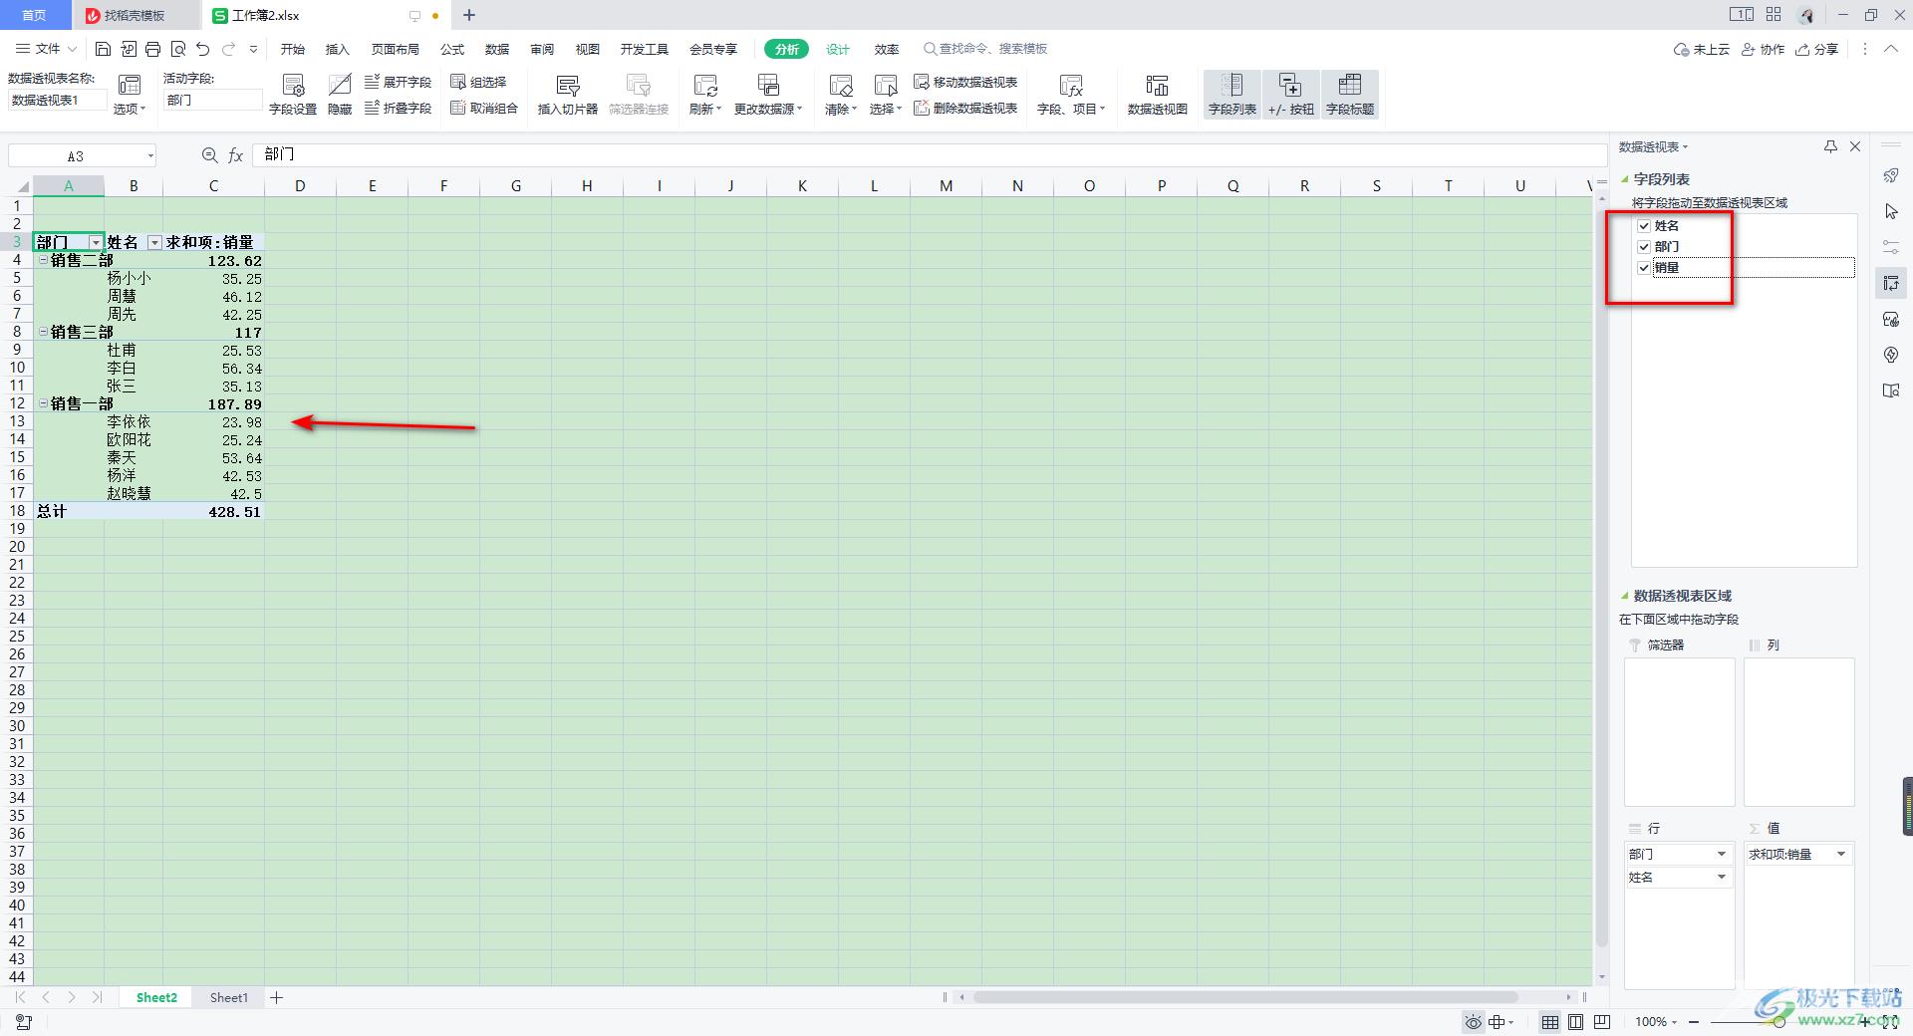Click the 协作 collaborate button
1913x1036 pixels.
pos(1763,49)
